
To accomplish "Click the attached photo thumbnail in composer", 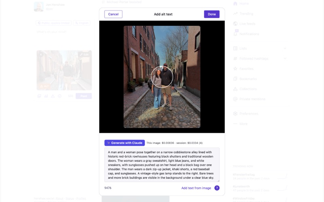I will 64,70.
